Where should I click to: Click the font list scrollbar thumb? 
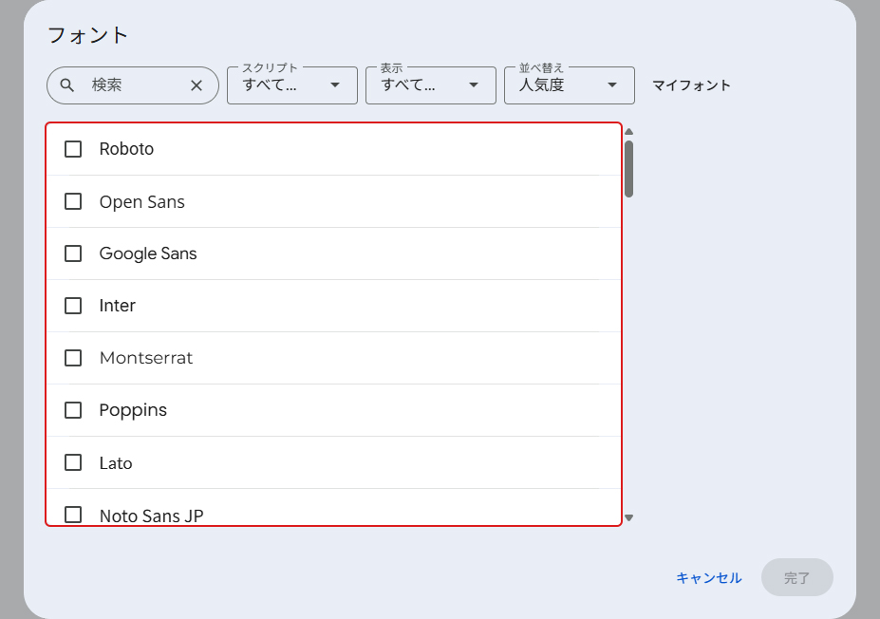coord(629,169)
